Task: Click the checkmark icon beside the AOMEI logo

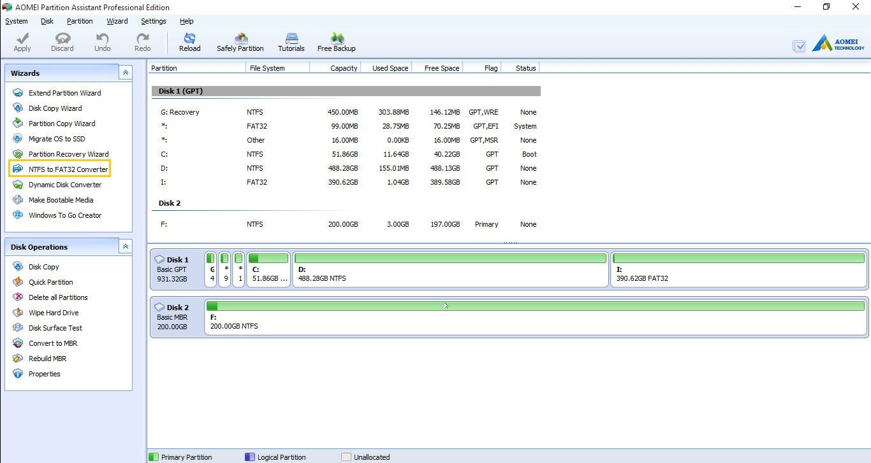Action: (799, 46)
